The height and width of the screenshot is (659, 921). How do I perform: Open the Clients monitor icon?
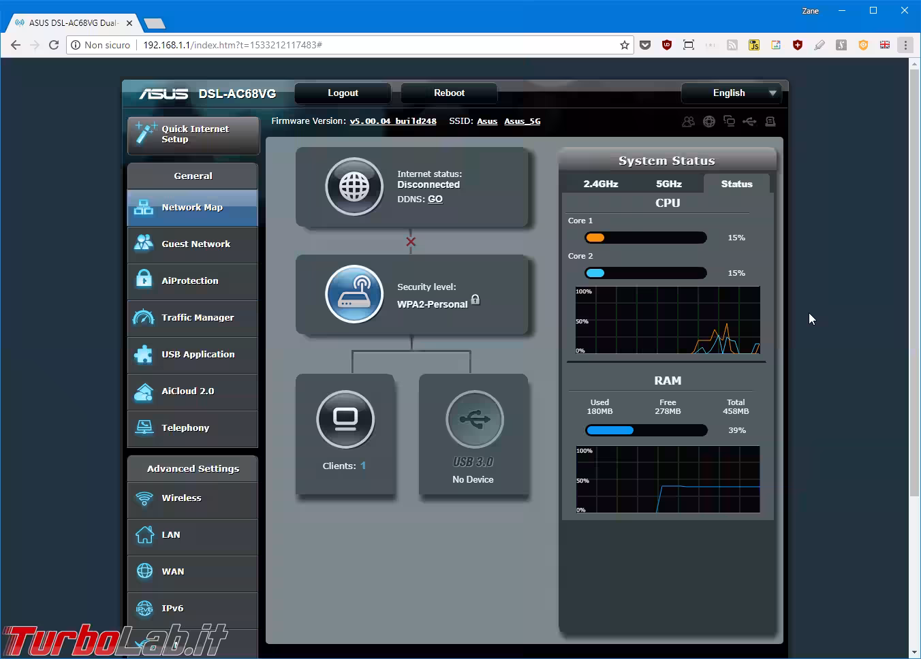(x=345, y=419)
